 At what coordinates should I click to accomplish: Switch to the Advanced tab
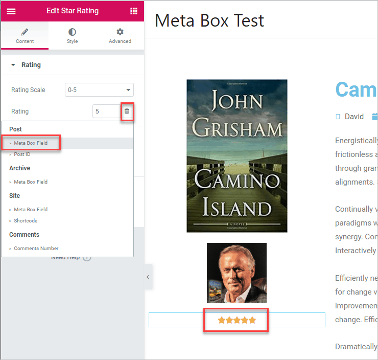[120, 36]
